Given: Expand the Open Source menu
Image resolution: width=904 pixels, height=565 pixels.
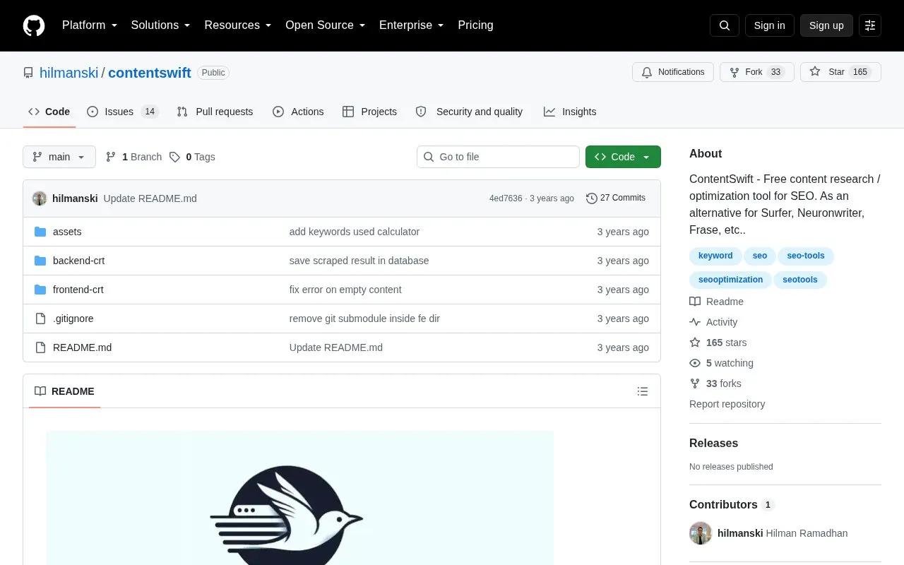Looking at the screenshot, I should tap(325, 25).
